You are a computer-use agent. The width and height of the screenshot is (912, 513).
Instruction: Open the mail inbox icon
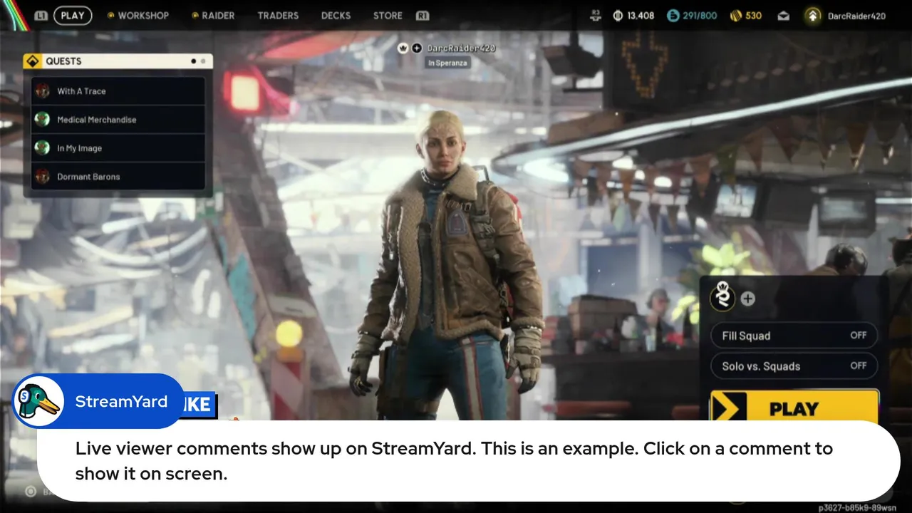[x=783, y=16]
